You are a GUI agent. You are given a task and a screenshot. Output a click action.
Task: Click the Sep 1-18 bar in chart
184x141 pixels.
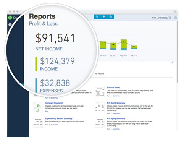click(x=134, y=47)
